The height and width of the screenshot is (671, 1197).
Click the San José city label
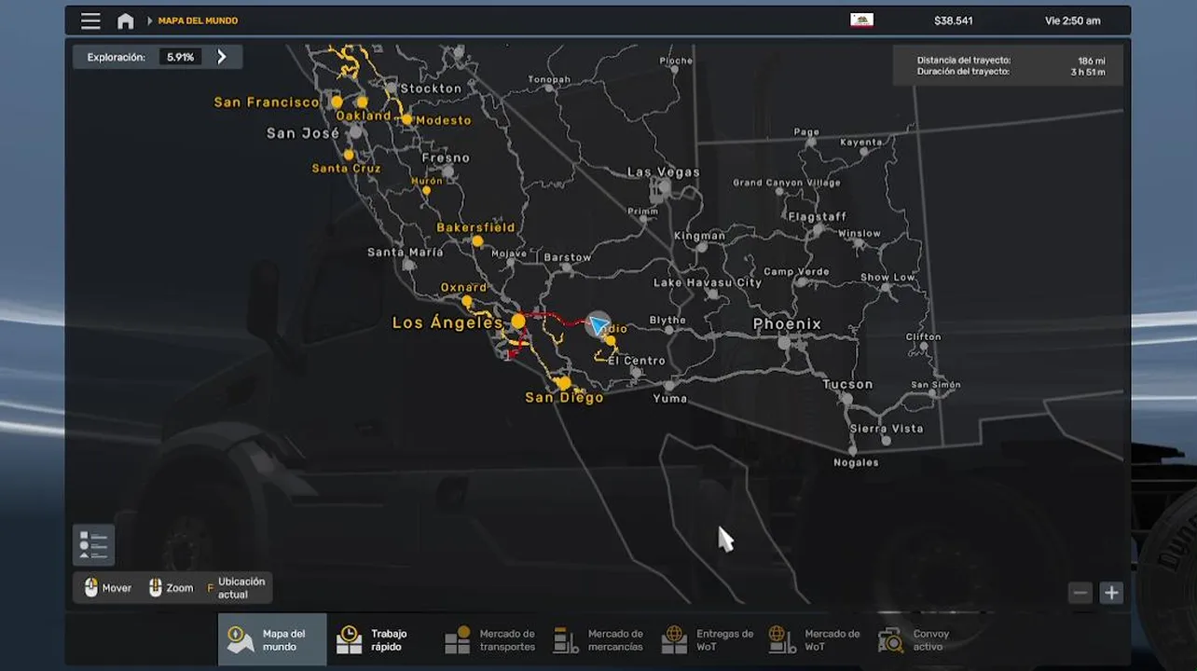[x=303, y=133]
